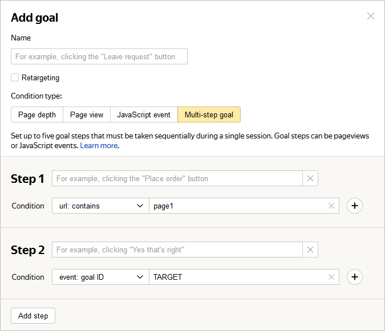Screen dimensions: 385x331
Task: Edit the TARGET goal ID value field
Action: pos(237,277)
